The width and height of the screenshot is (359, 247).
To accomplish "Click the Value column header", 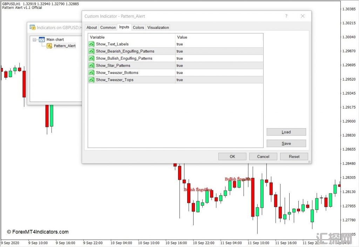I will click(182, 37).
